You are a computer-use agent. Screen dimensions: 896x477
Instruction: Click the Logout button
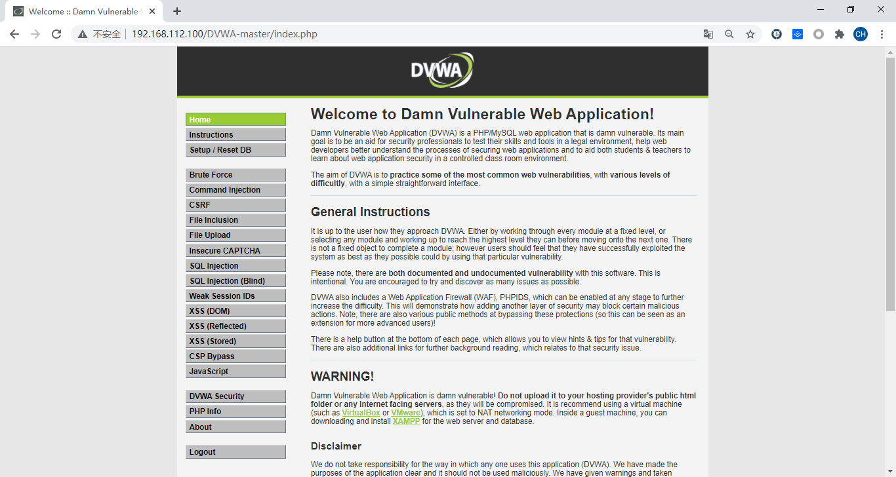[x=236, y=452]
